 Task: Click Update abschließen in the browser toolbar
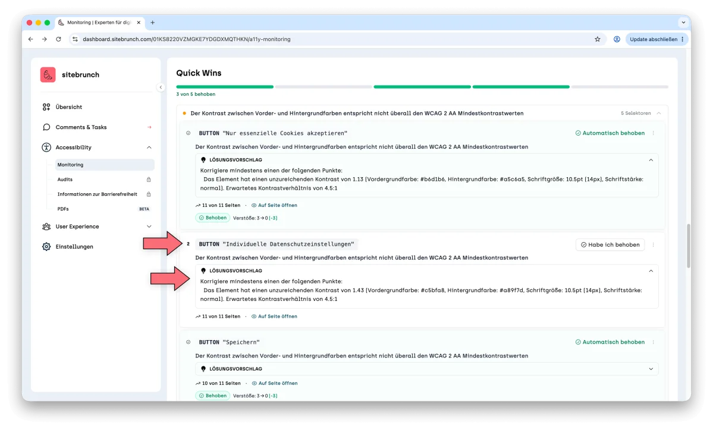pyautogui.click(x=657, y=39)
